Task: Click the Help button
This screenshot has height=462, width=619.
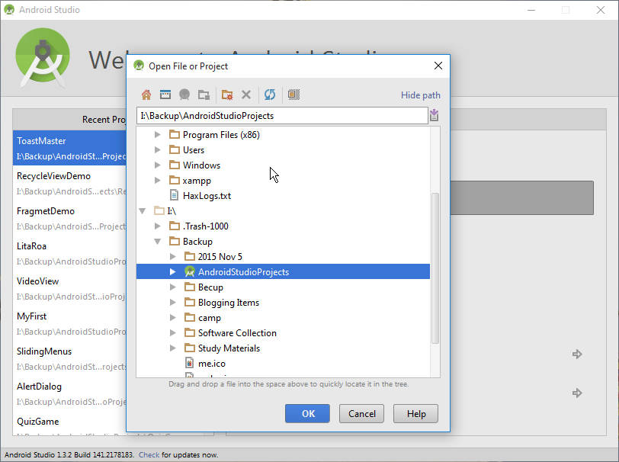Action: click(415, 413)
